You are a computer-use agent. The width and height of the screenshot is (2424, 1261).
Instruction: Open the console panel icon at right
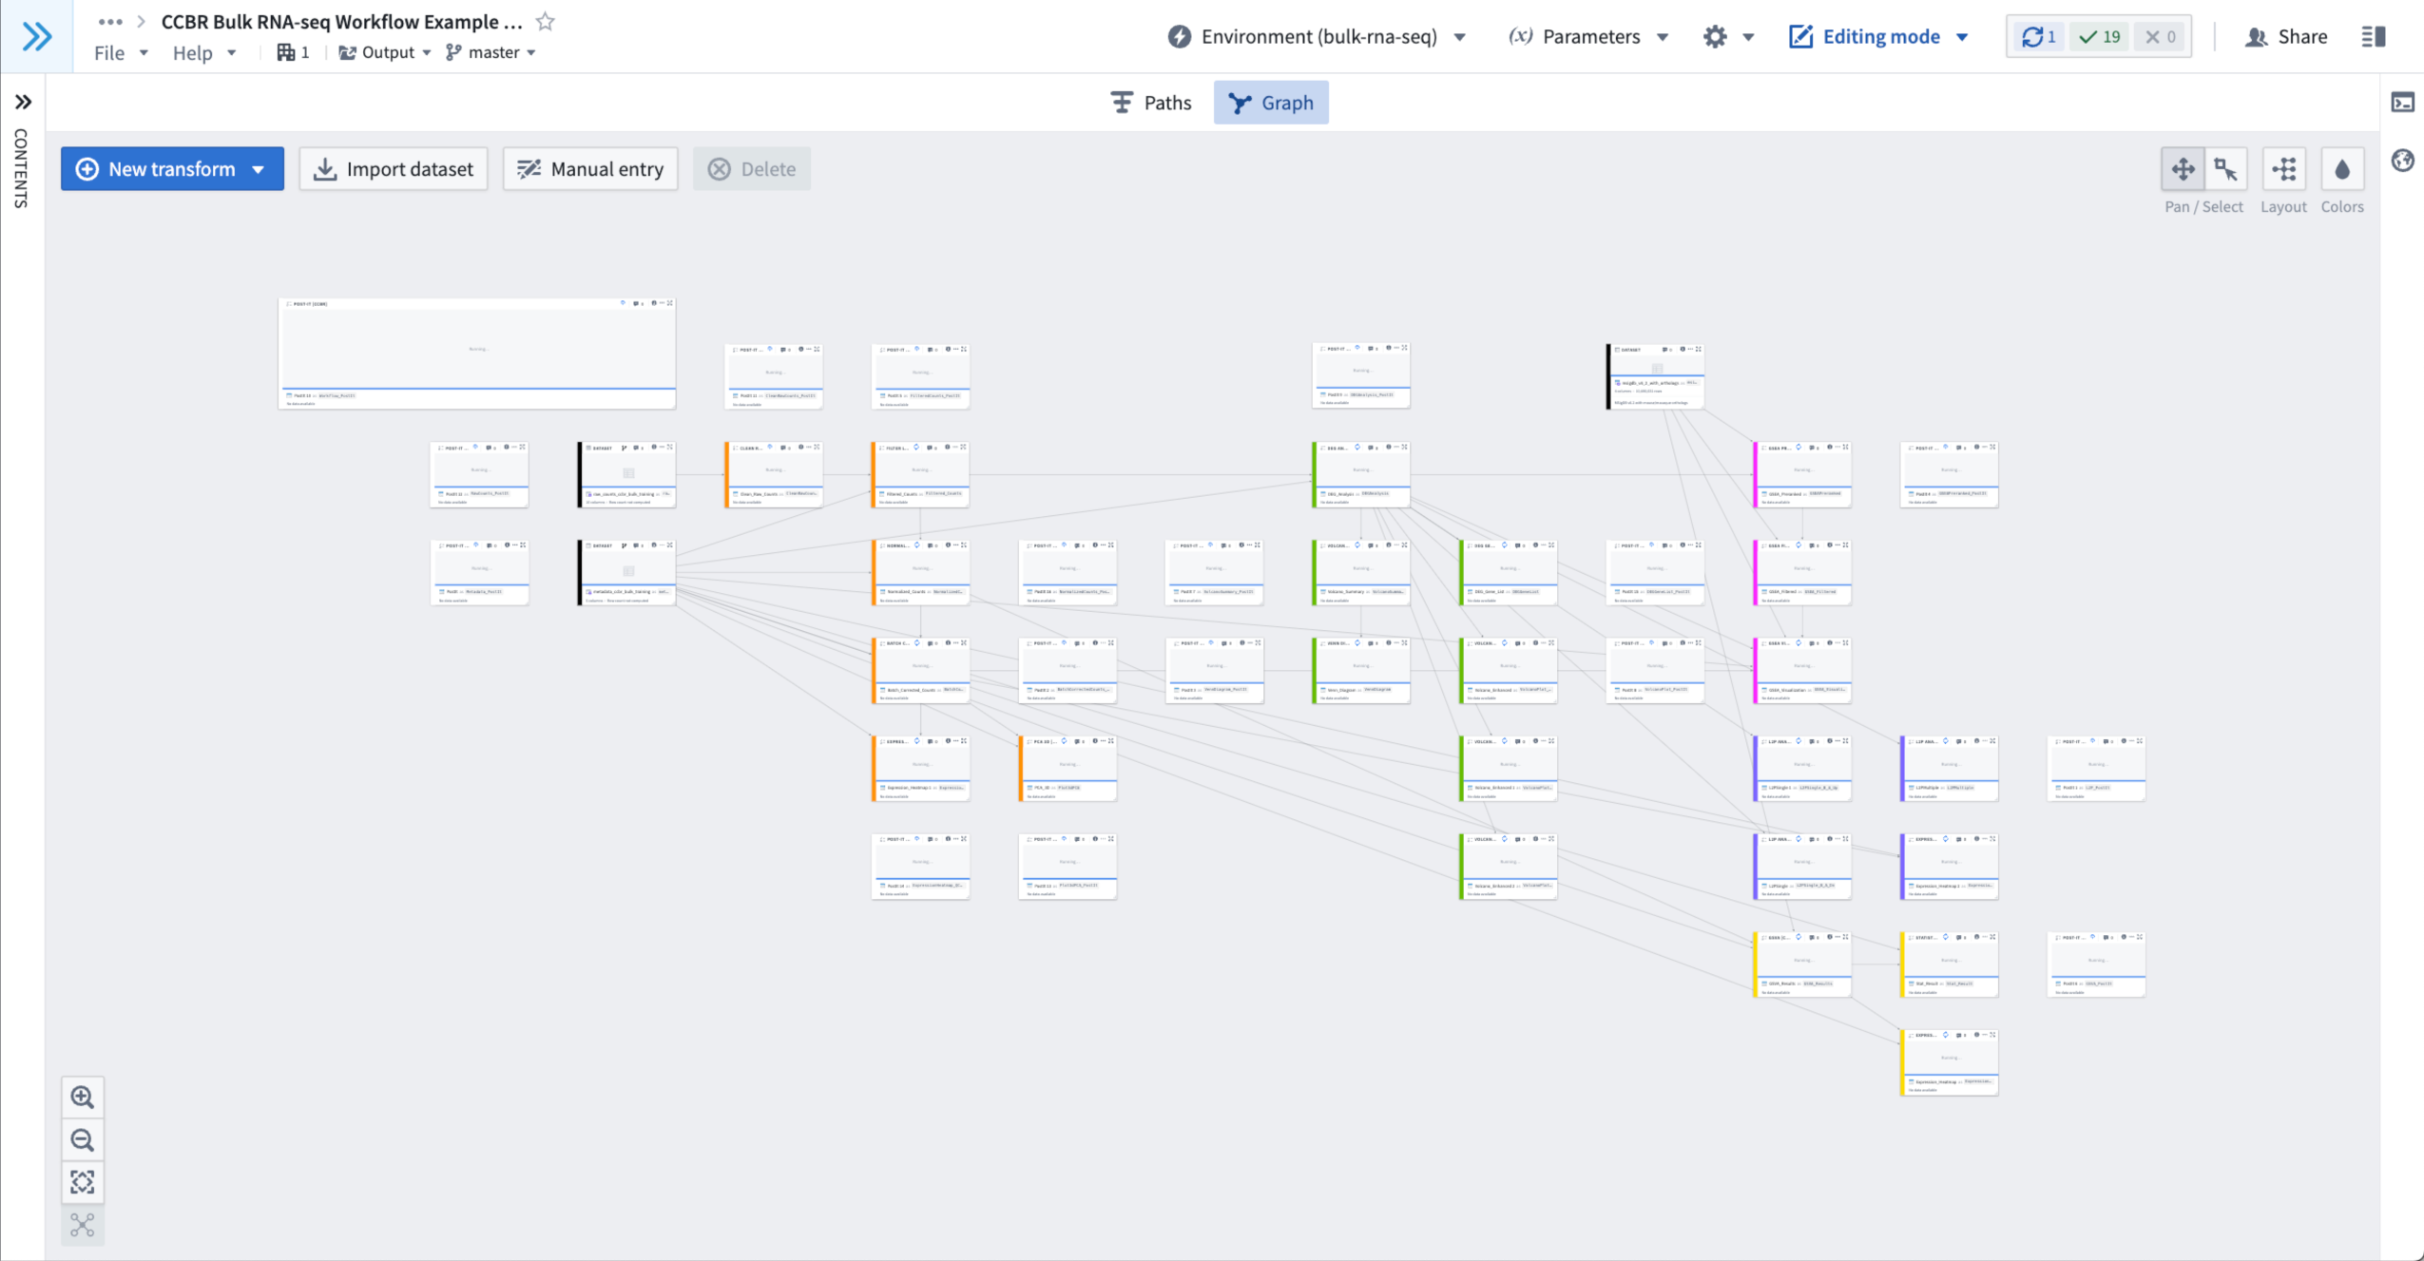tap(2402, 103)
